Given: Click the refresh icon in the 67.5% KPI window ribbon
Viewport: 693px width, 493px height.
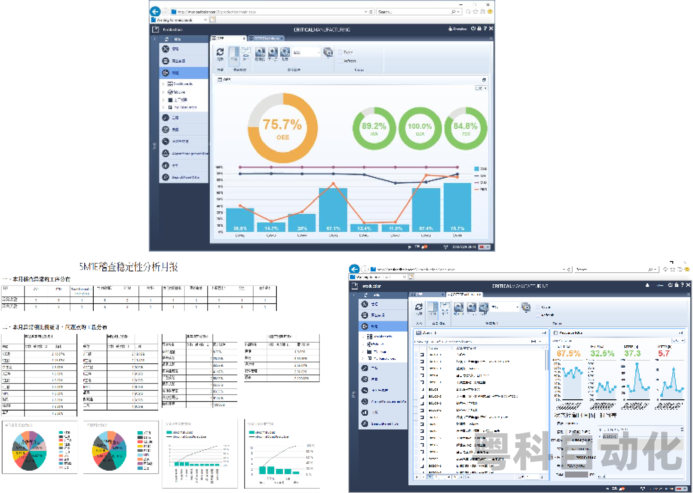Looking at the screenshot, I should tap(419, 308).
